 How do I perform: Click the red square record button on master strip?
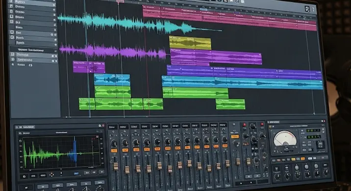coord(262,124)
